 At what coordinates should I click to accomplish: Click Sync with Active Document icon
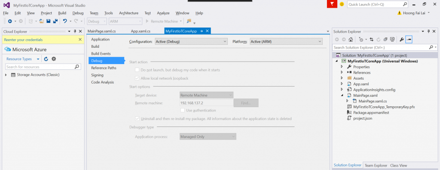coord(372,40)
